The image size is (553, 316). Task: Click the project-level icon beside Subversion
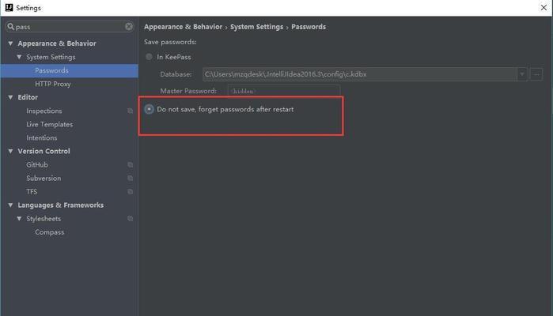130,179
